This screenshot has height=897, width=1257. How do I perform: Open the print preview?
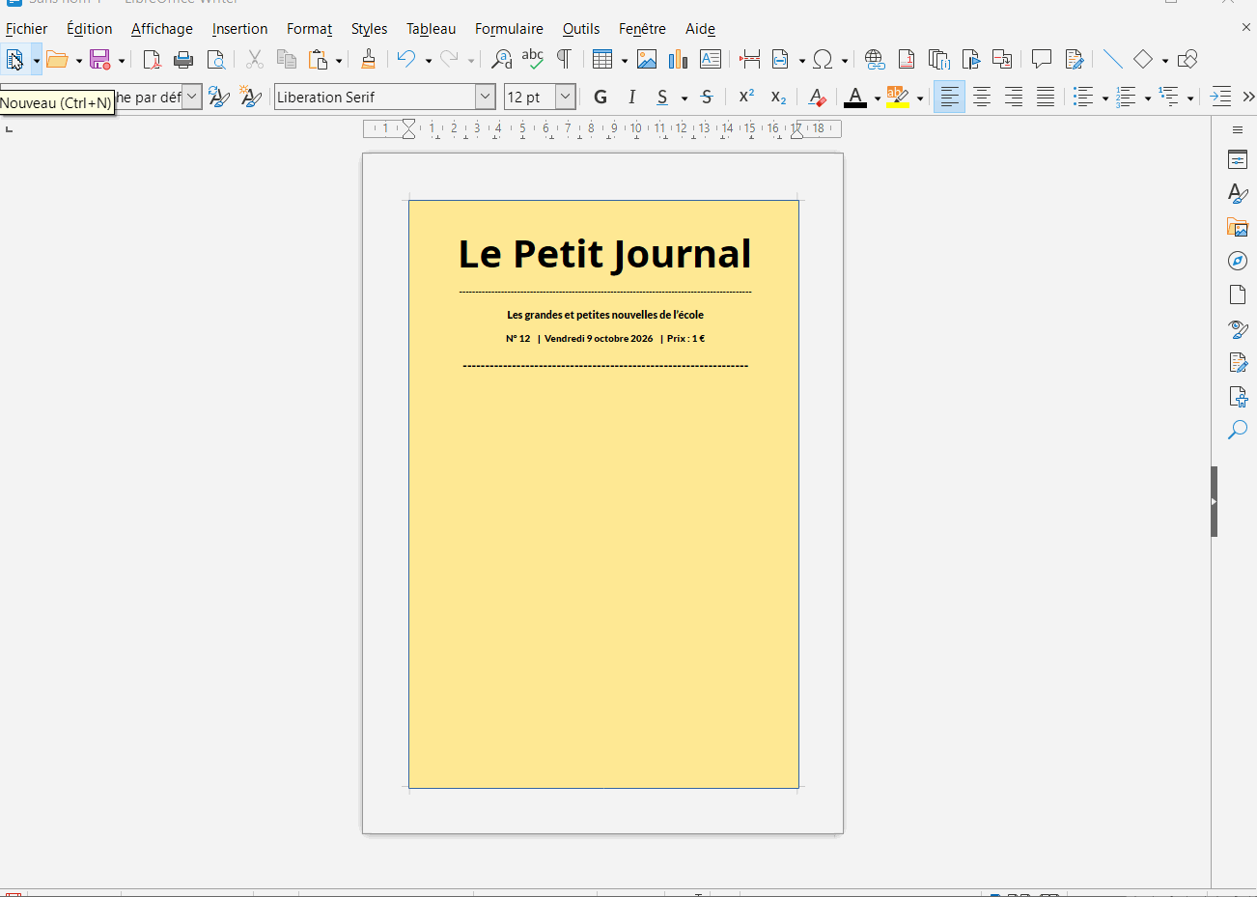click(x=216, y=60)
